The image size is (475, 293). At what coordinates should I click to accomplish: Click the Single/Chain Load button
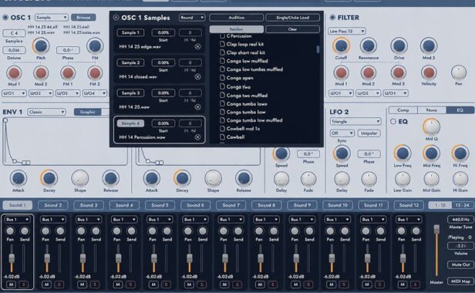[x=293, y=18]
